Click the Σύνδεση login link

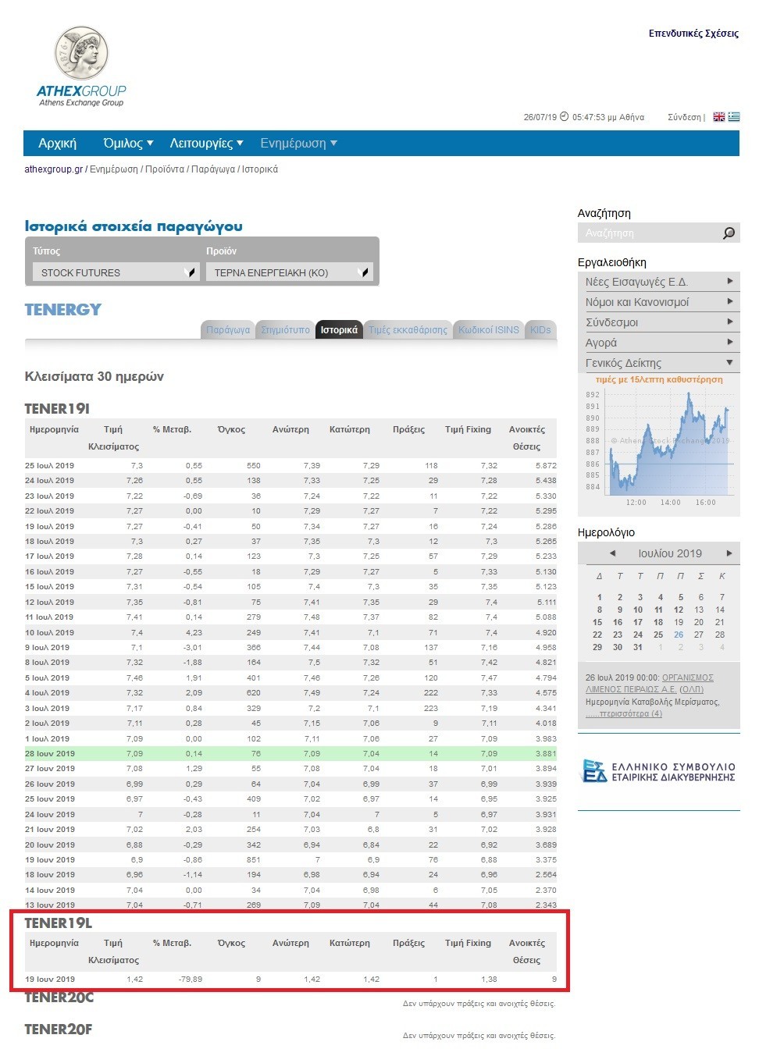click(x=684, y=117)
